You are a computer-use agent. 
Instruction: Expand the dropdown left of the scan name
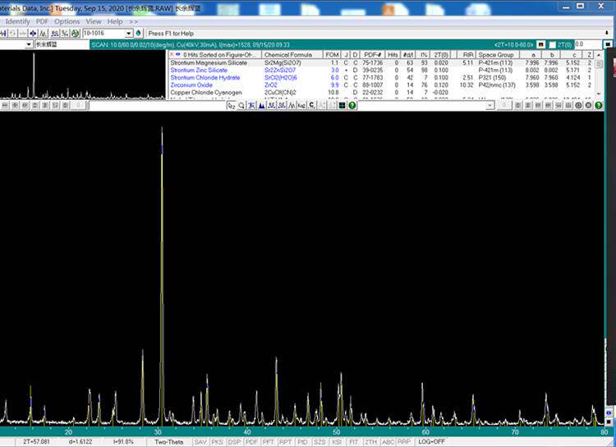click(x=29, y=44)
